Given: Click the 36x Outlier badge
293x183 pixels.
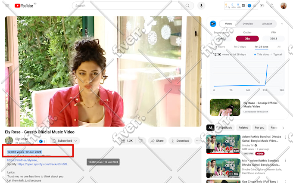Looking at the screenshot, I should 247,38.
